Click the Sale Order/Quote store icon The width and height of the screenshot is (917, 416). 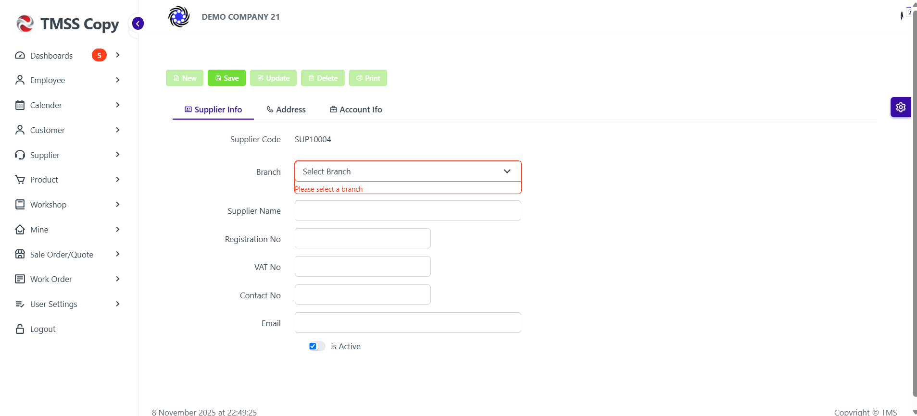coord(20,254)
